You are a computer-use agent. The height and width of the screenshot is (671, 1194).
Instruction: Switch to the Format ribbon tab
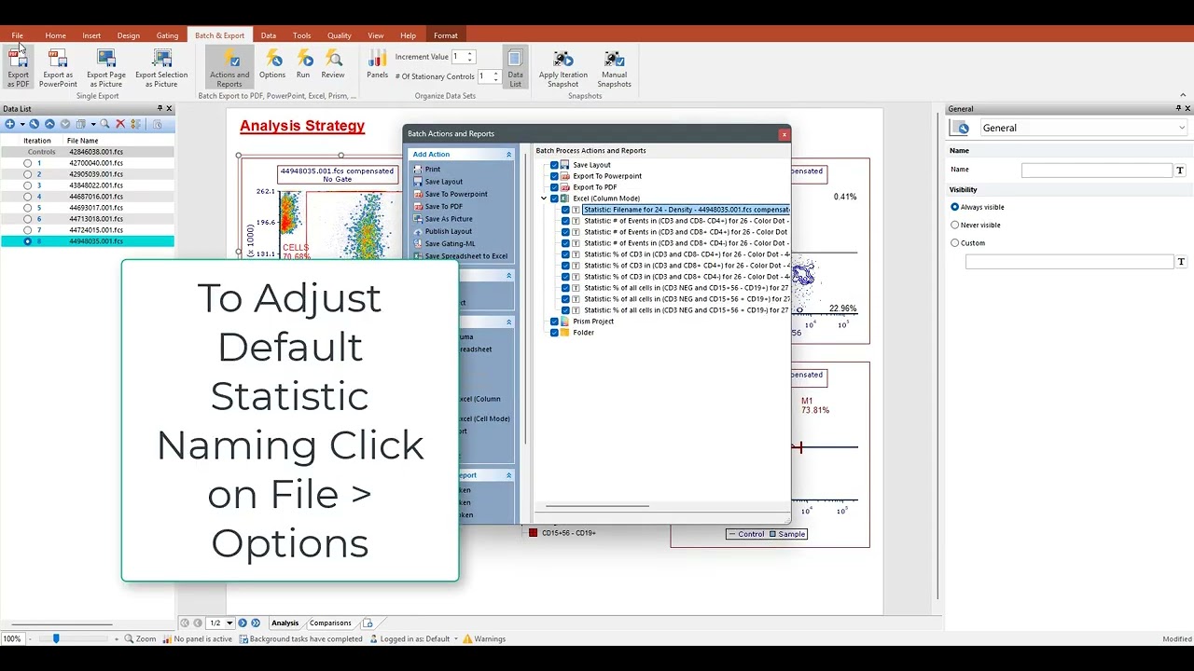coord(445,35)
